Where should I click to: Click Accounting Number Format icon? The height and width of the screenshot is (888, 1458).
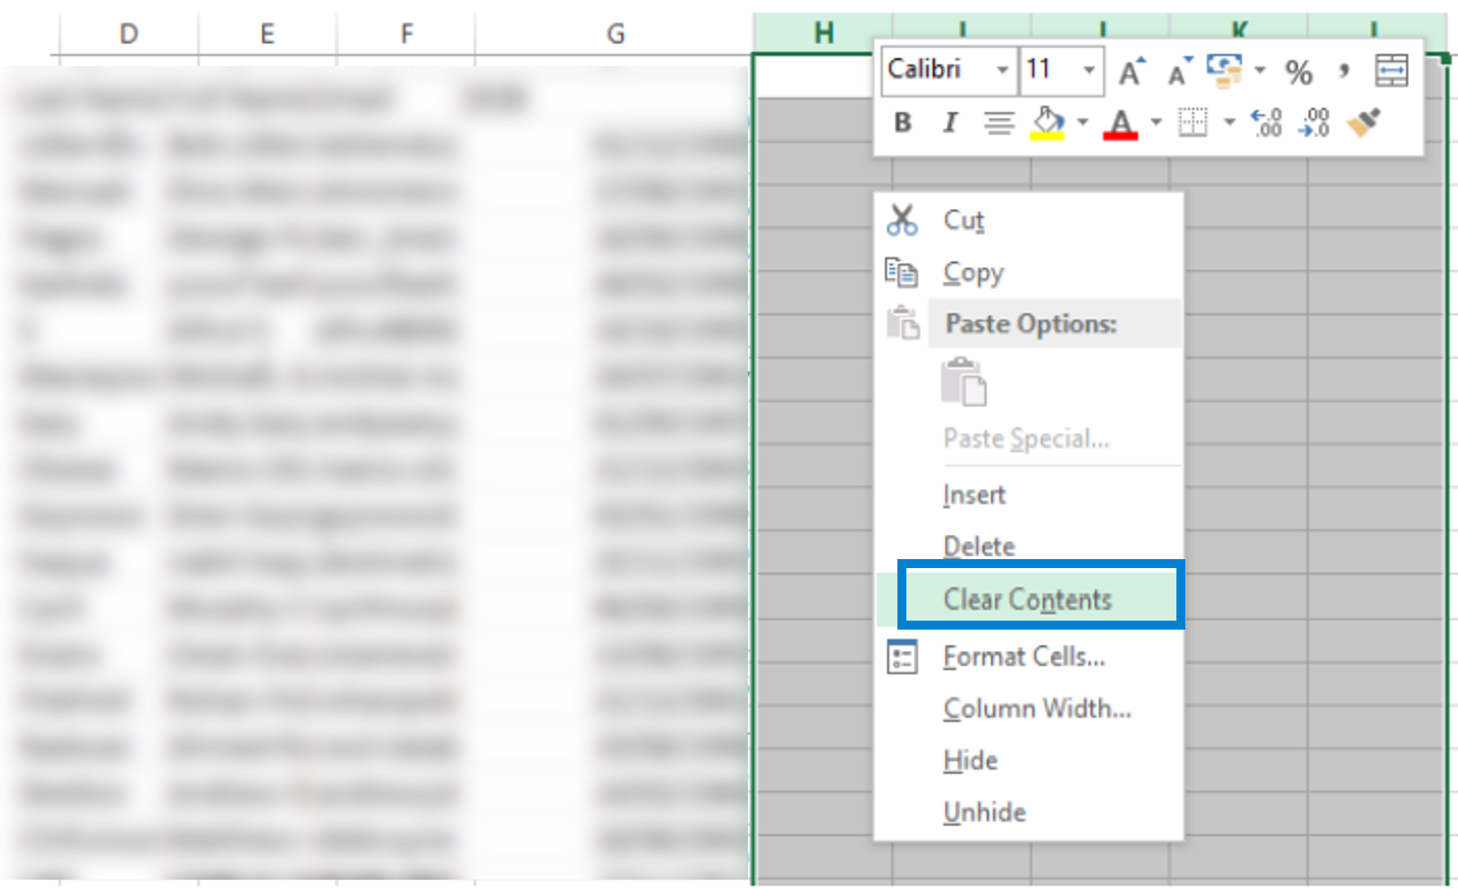tap(1224, 71)
